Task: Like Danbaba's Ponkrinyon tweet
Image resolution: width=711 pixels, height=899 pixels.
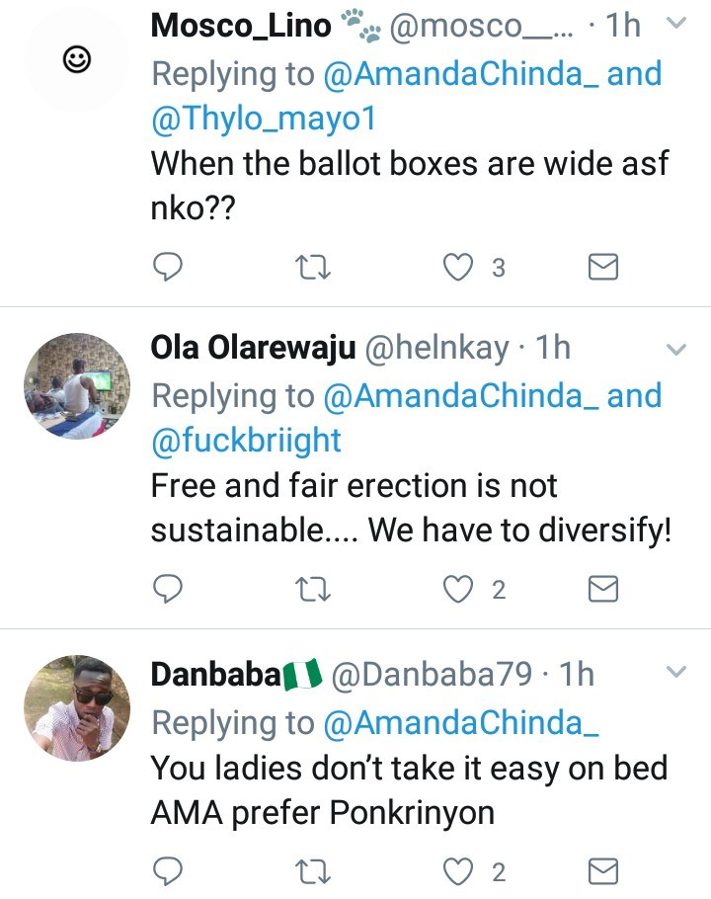Action: coord(458,871)
